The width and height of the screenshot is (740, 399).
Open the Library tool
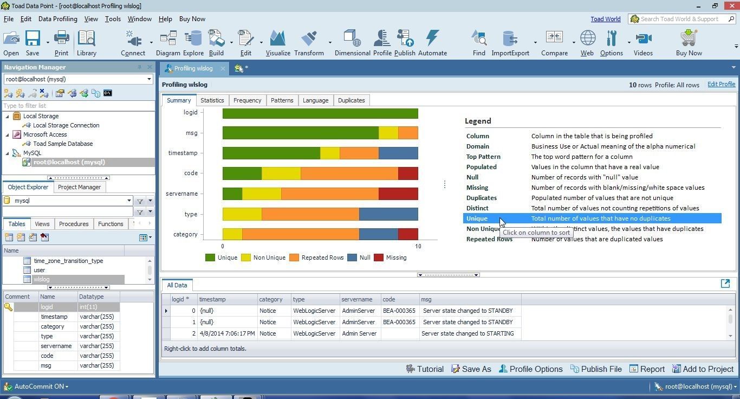pos(86,43)
